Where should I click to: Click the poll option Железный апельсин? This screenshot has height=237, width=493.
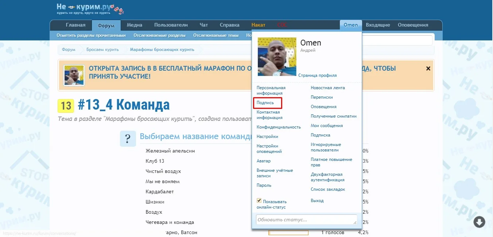coord(170,151)
